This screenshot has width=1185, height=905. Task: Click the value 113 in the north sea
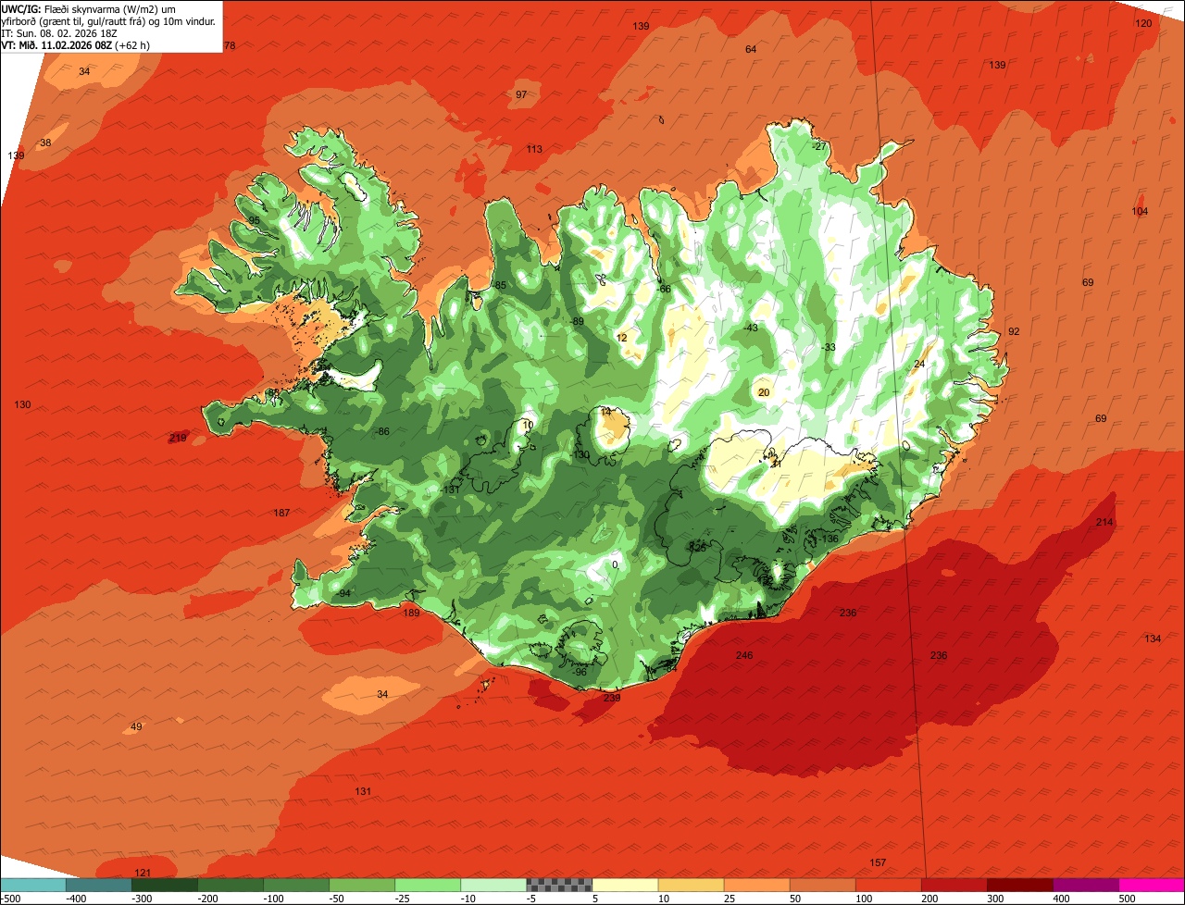(x=534, y=149)
